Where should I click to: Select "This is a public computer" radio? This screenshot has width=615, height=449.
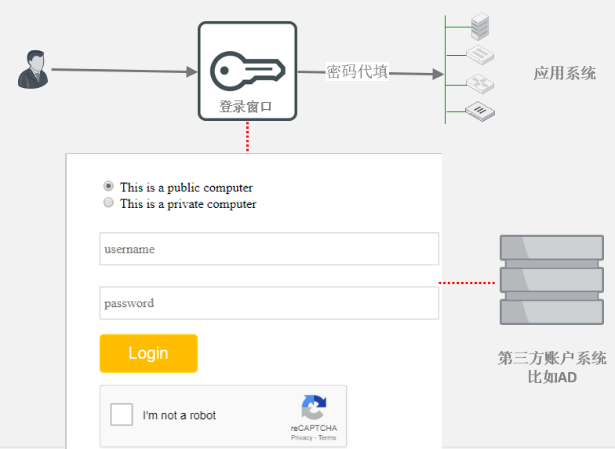(109, 187)
